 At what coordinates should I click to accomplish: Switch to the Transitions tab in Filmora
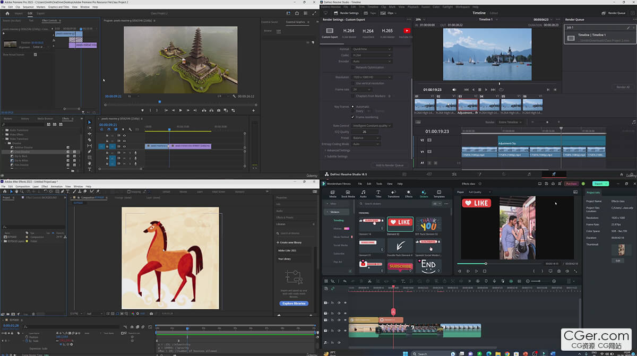393,194
